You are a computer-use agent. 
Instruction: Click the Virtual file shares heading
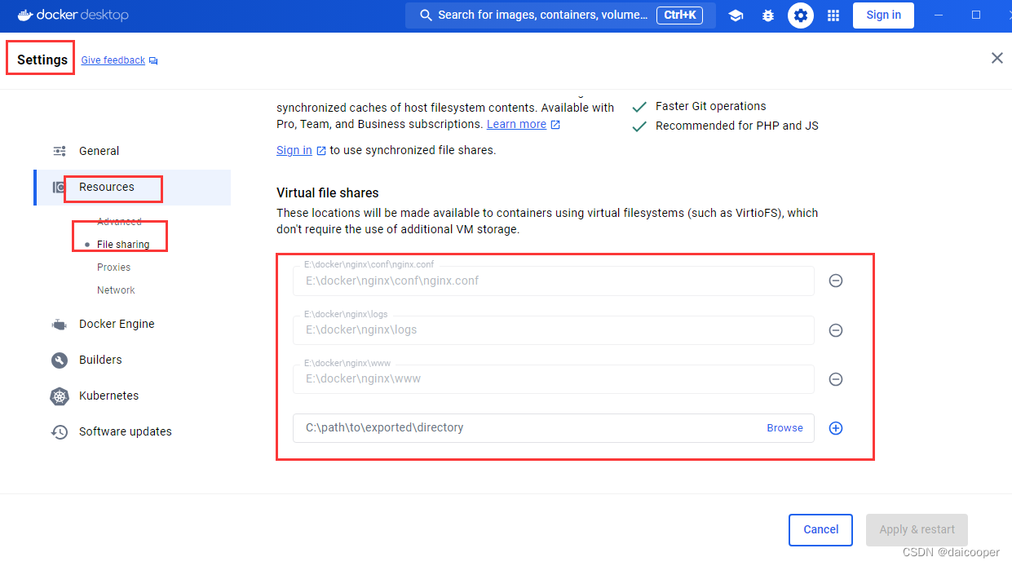point(328,193)
